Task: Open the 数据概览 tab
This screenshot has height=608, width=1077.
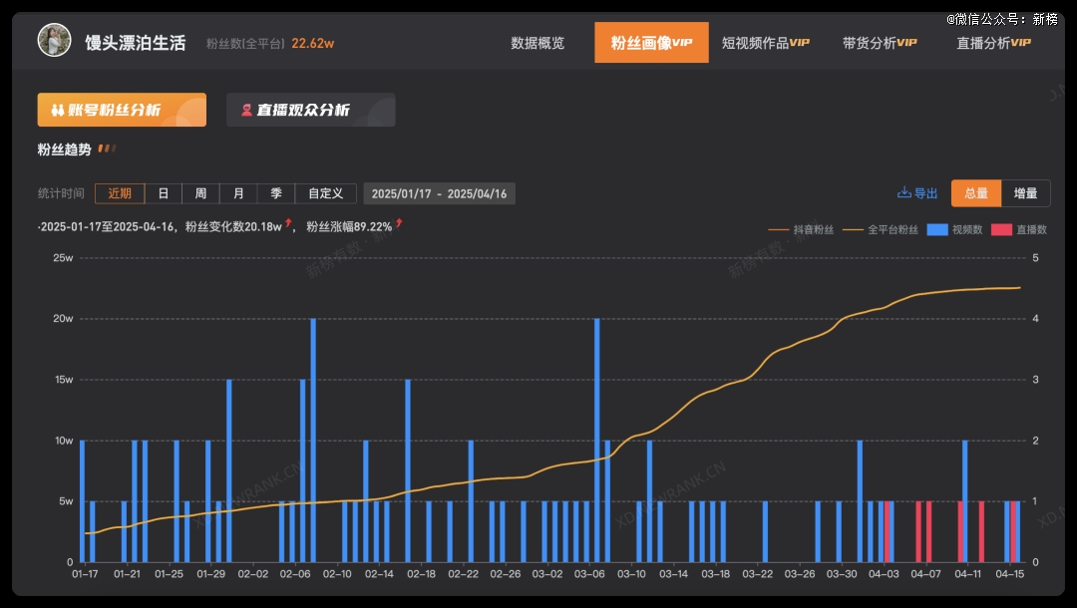Action: [538, 43]
